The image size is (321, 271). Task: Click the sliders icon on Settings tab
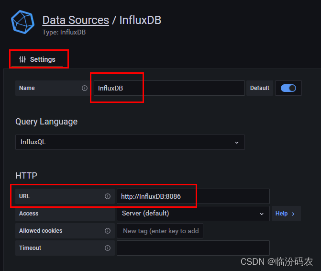[22, 59]
